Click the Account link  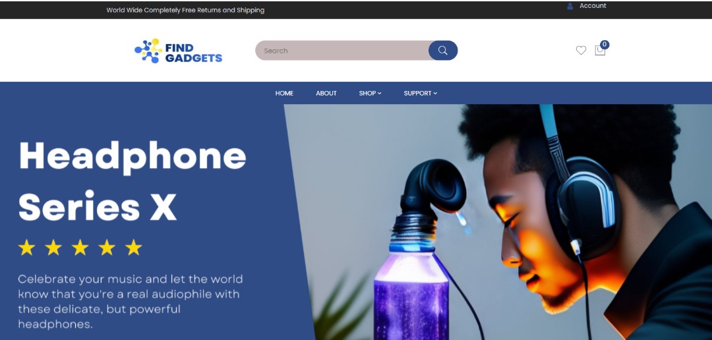pos(593,6)
